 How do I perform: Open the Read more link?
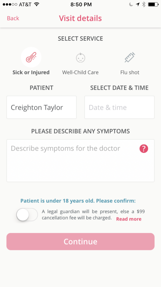129,219
